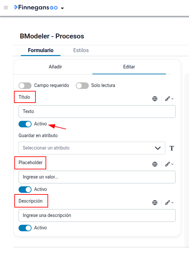The height and width of the screenshot is (257, 189).
Task: Turn off Activo toggle under Placeholder field
Action: tap(25, 190)
